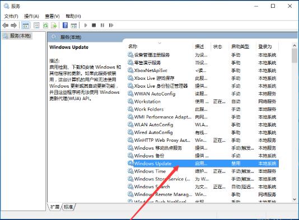Click the Refresh toolbar icon
The height and width of the screenshot is (220, 299).
point(45,25)
